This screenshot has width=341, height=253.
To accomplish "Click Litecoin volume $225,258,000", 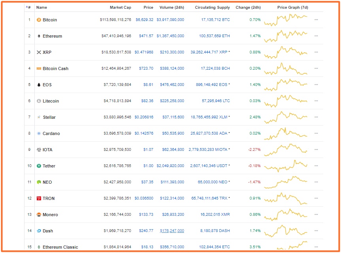I will pos(172,101).
